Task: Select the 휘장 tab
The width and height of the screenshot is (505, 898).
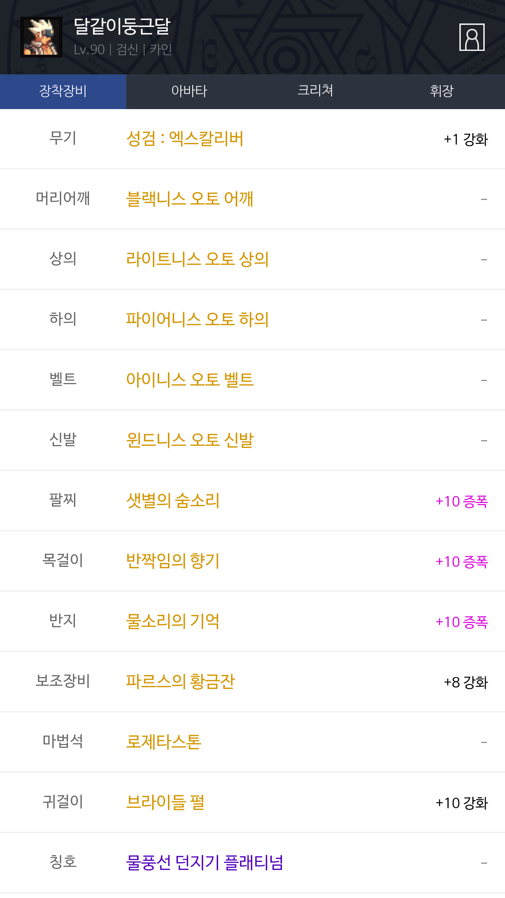Action: tap(442, 91)
